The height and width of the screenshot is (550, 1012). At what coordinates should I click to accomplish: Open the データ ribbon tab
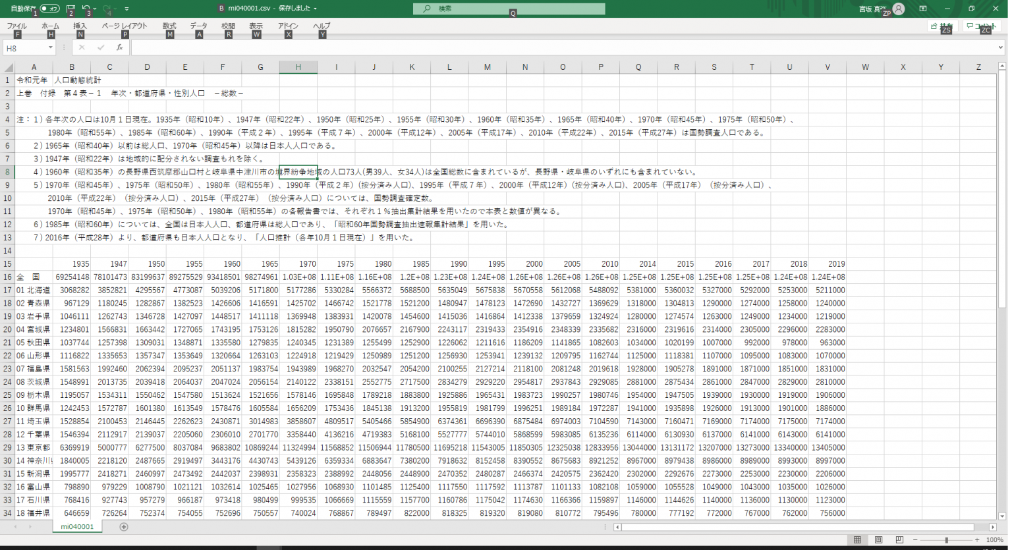tap(198, 26)
